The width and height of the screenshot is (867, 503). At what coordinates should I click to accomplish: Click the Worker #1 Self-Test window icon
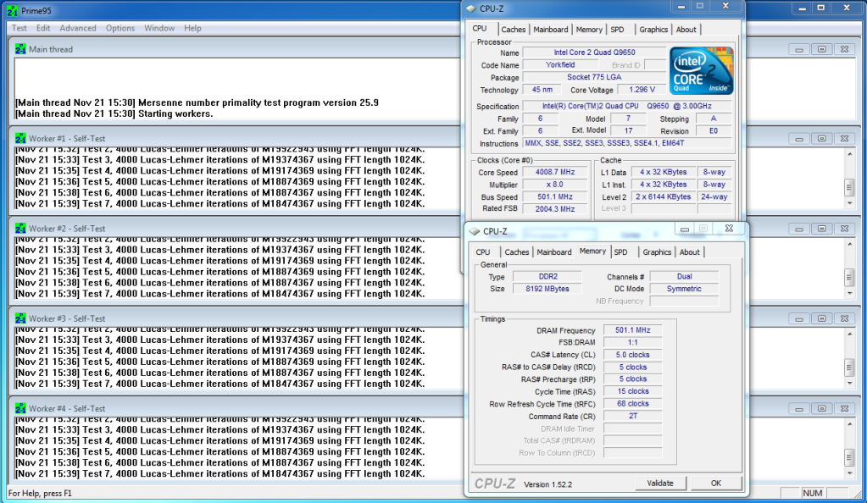coord(20,138)
